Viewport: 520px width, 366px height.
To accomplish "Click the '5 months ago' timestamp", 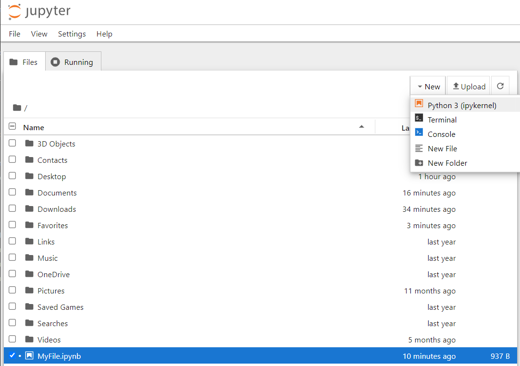I will [x=432, y=340].
